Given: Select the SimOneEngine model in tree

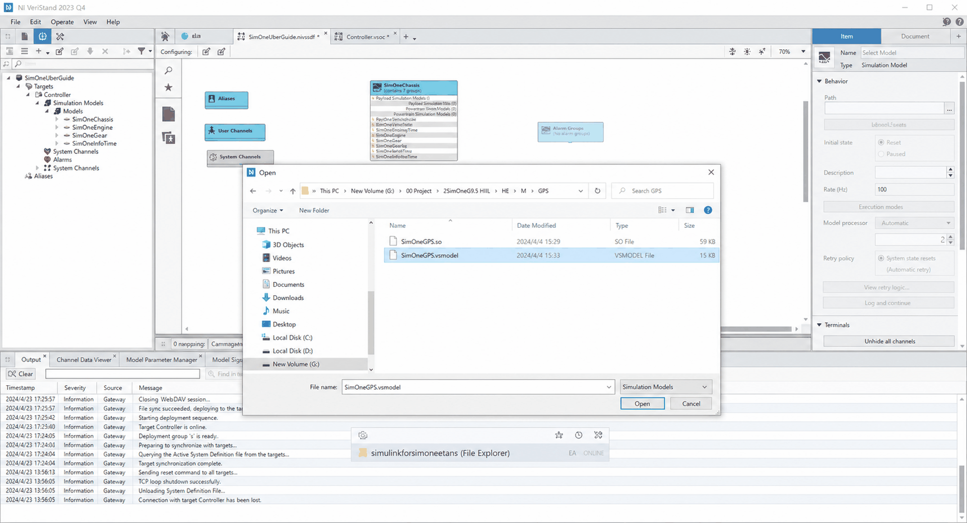Looking at the screenshot, I should pos(92,127).
